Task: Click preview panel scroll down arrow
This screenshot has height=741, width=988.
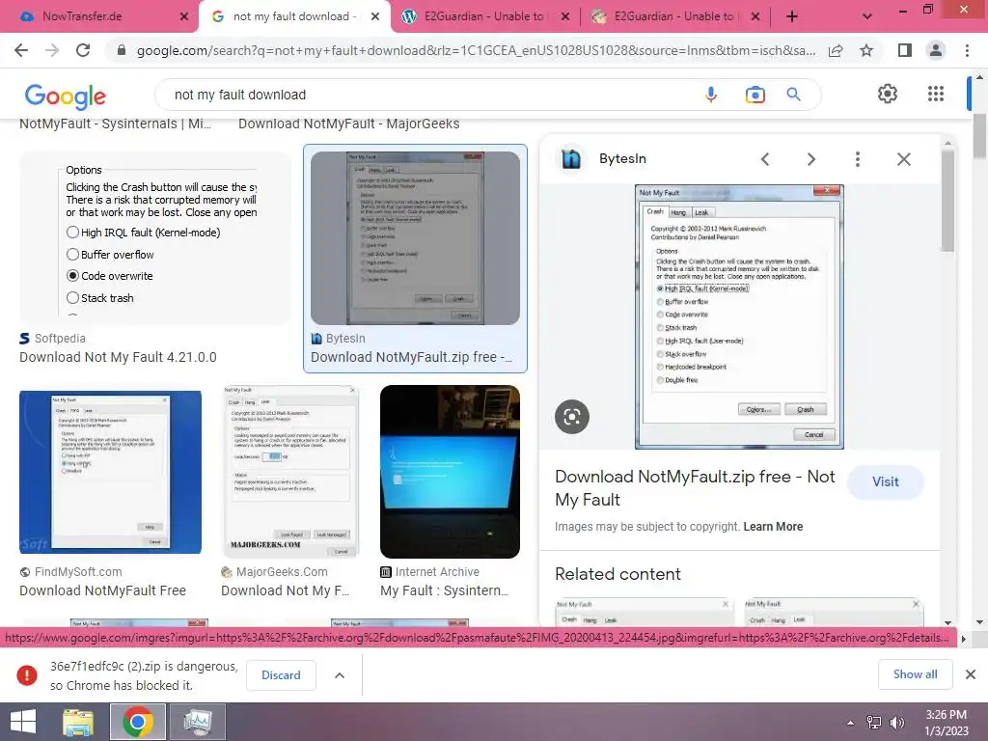Action: (x=947, y=622)
